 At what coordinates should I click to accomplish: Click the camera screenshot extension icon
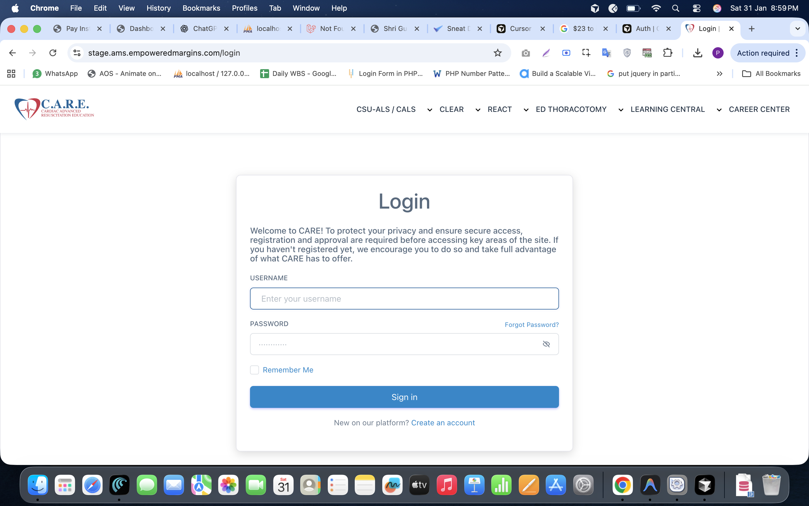pos(526,53)
